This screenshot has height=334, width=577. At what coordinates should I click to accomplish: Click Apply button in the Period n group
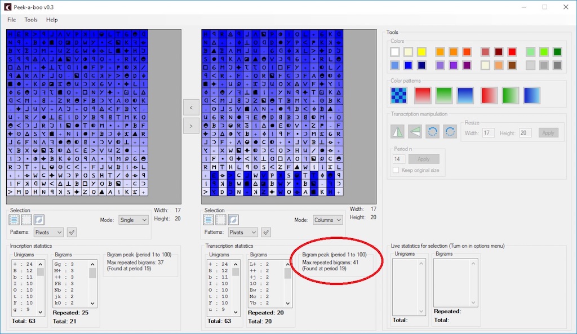click(424, 159)
